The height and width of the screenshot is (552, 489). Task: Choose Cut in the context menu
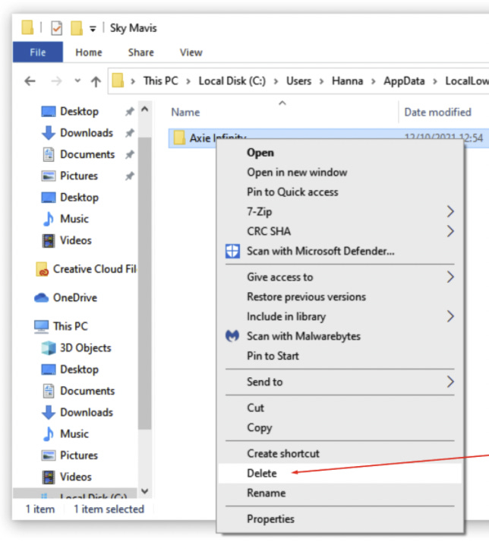pos(339,408)
